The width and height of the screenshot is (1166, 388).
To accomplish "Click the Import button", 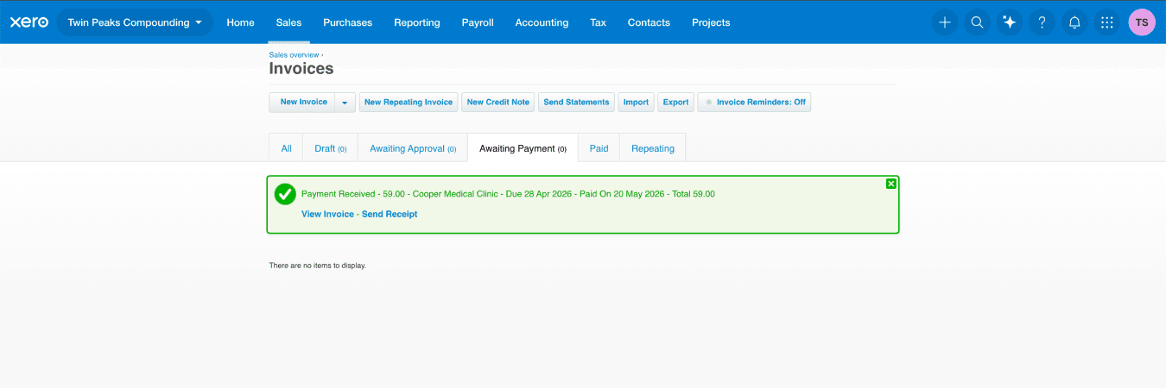I will (636, 103).
